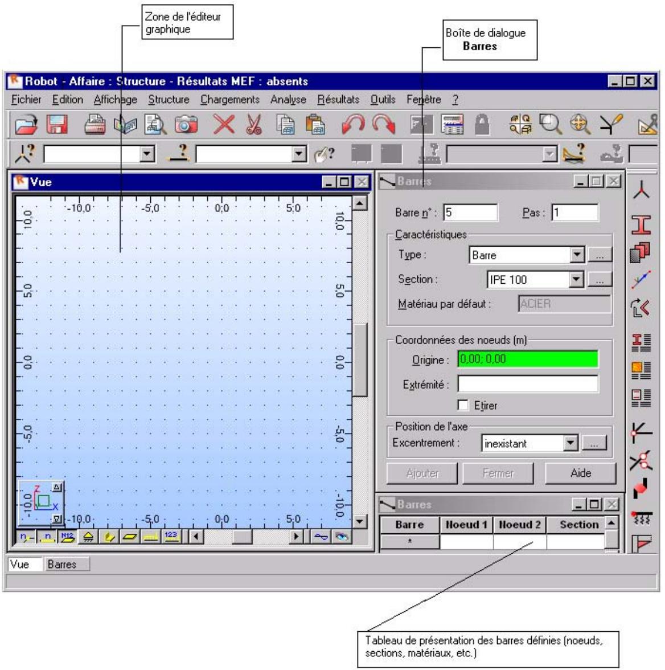This screenshot has width=665, height=670.
Task: Toggle bar numbers display in Vue toolbar
Action: [x=47, y=537]
